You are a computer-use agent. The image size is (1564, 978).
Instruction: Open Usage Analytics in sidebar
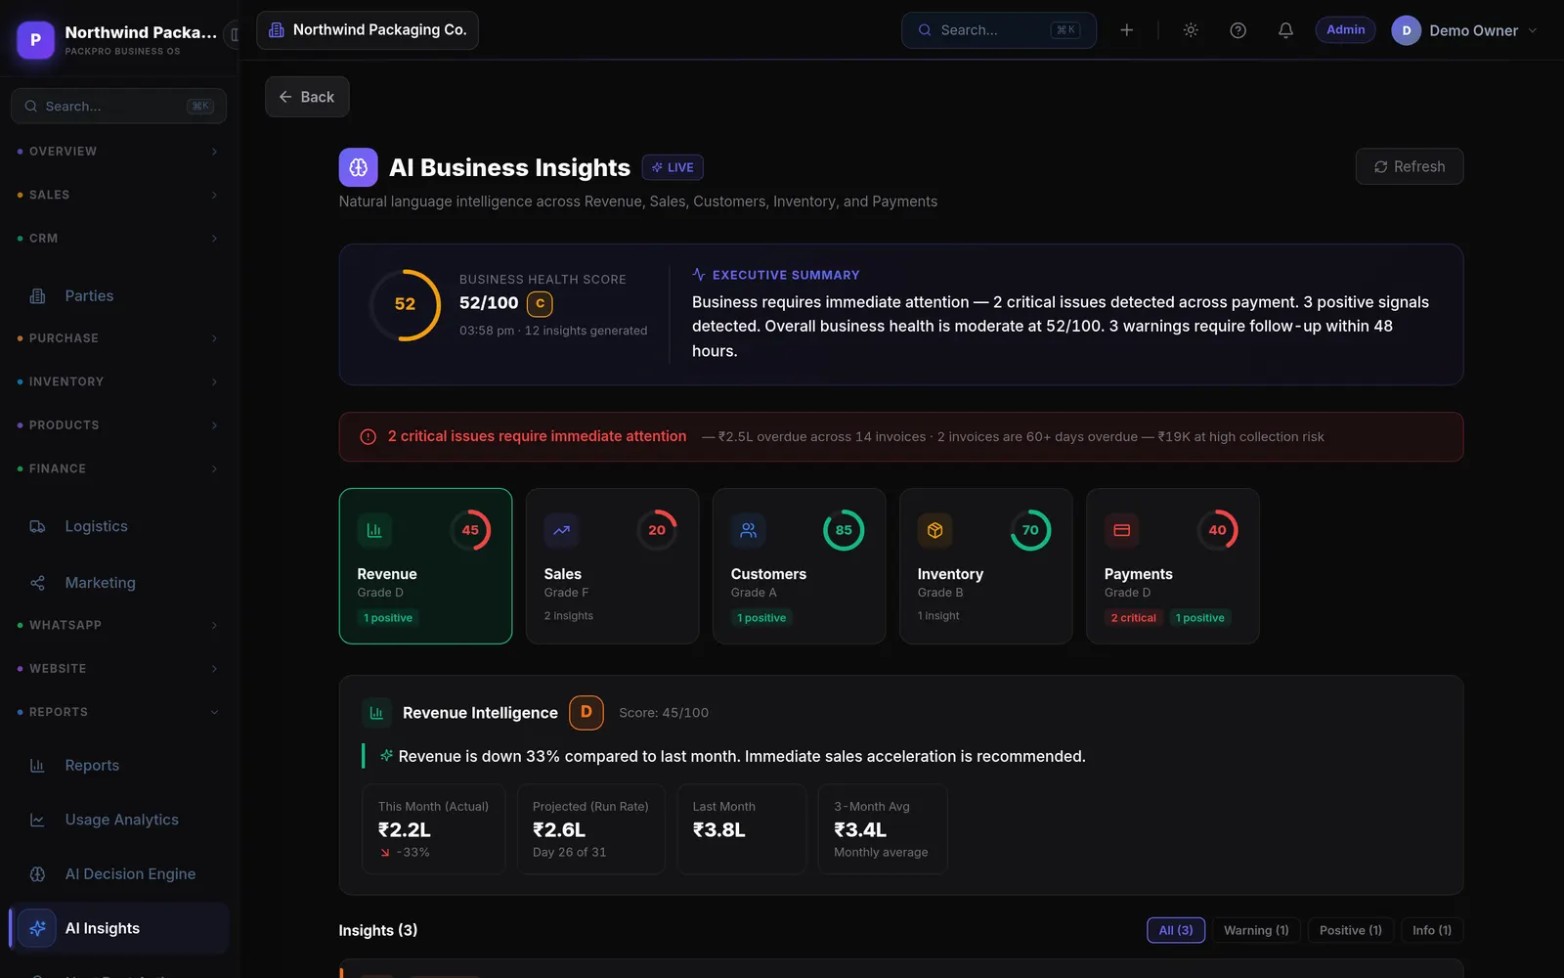tap(118, 820)
